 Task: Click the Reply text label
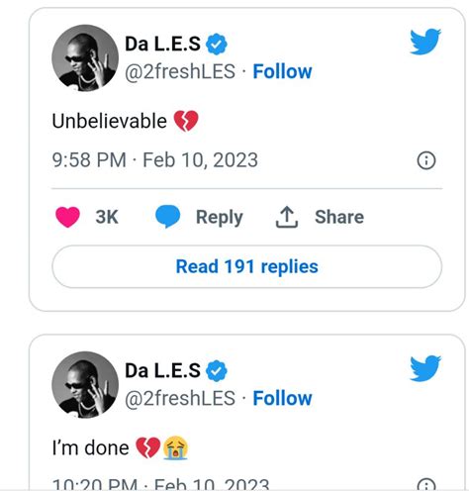220,218
